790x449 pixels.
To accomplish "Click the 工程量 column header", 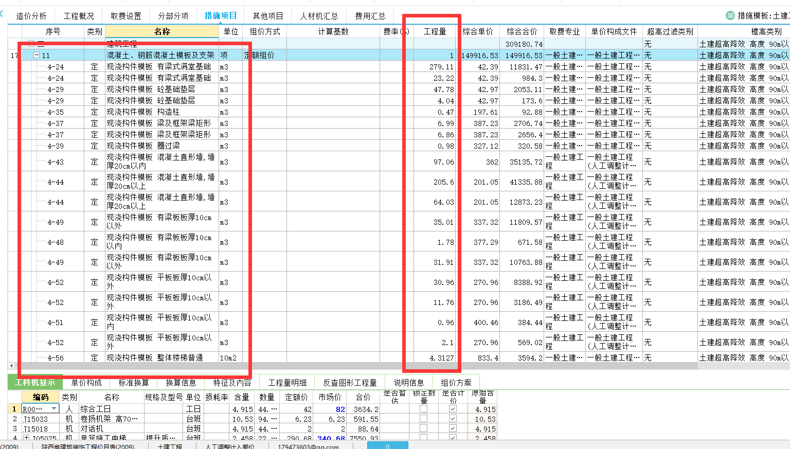I will pos(435,31).
